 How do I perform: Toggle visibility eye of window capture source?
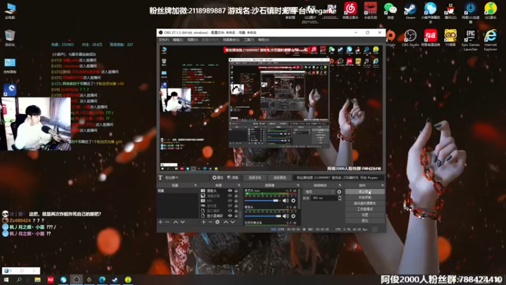(230, 211)
